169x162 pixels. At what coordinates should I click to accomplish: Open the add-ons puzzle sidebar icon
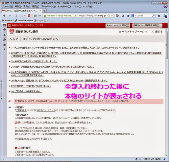pyautogui.click(x=4, y=39)
